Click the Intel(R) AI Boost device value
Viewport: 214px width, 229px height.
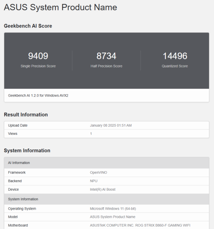[x=103, y=189]
